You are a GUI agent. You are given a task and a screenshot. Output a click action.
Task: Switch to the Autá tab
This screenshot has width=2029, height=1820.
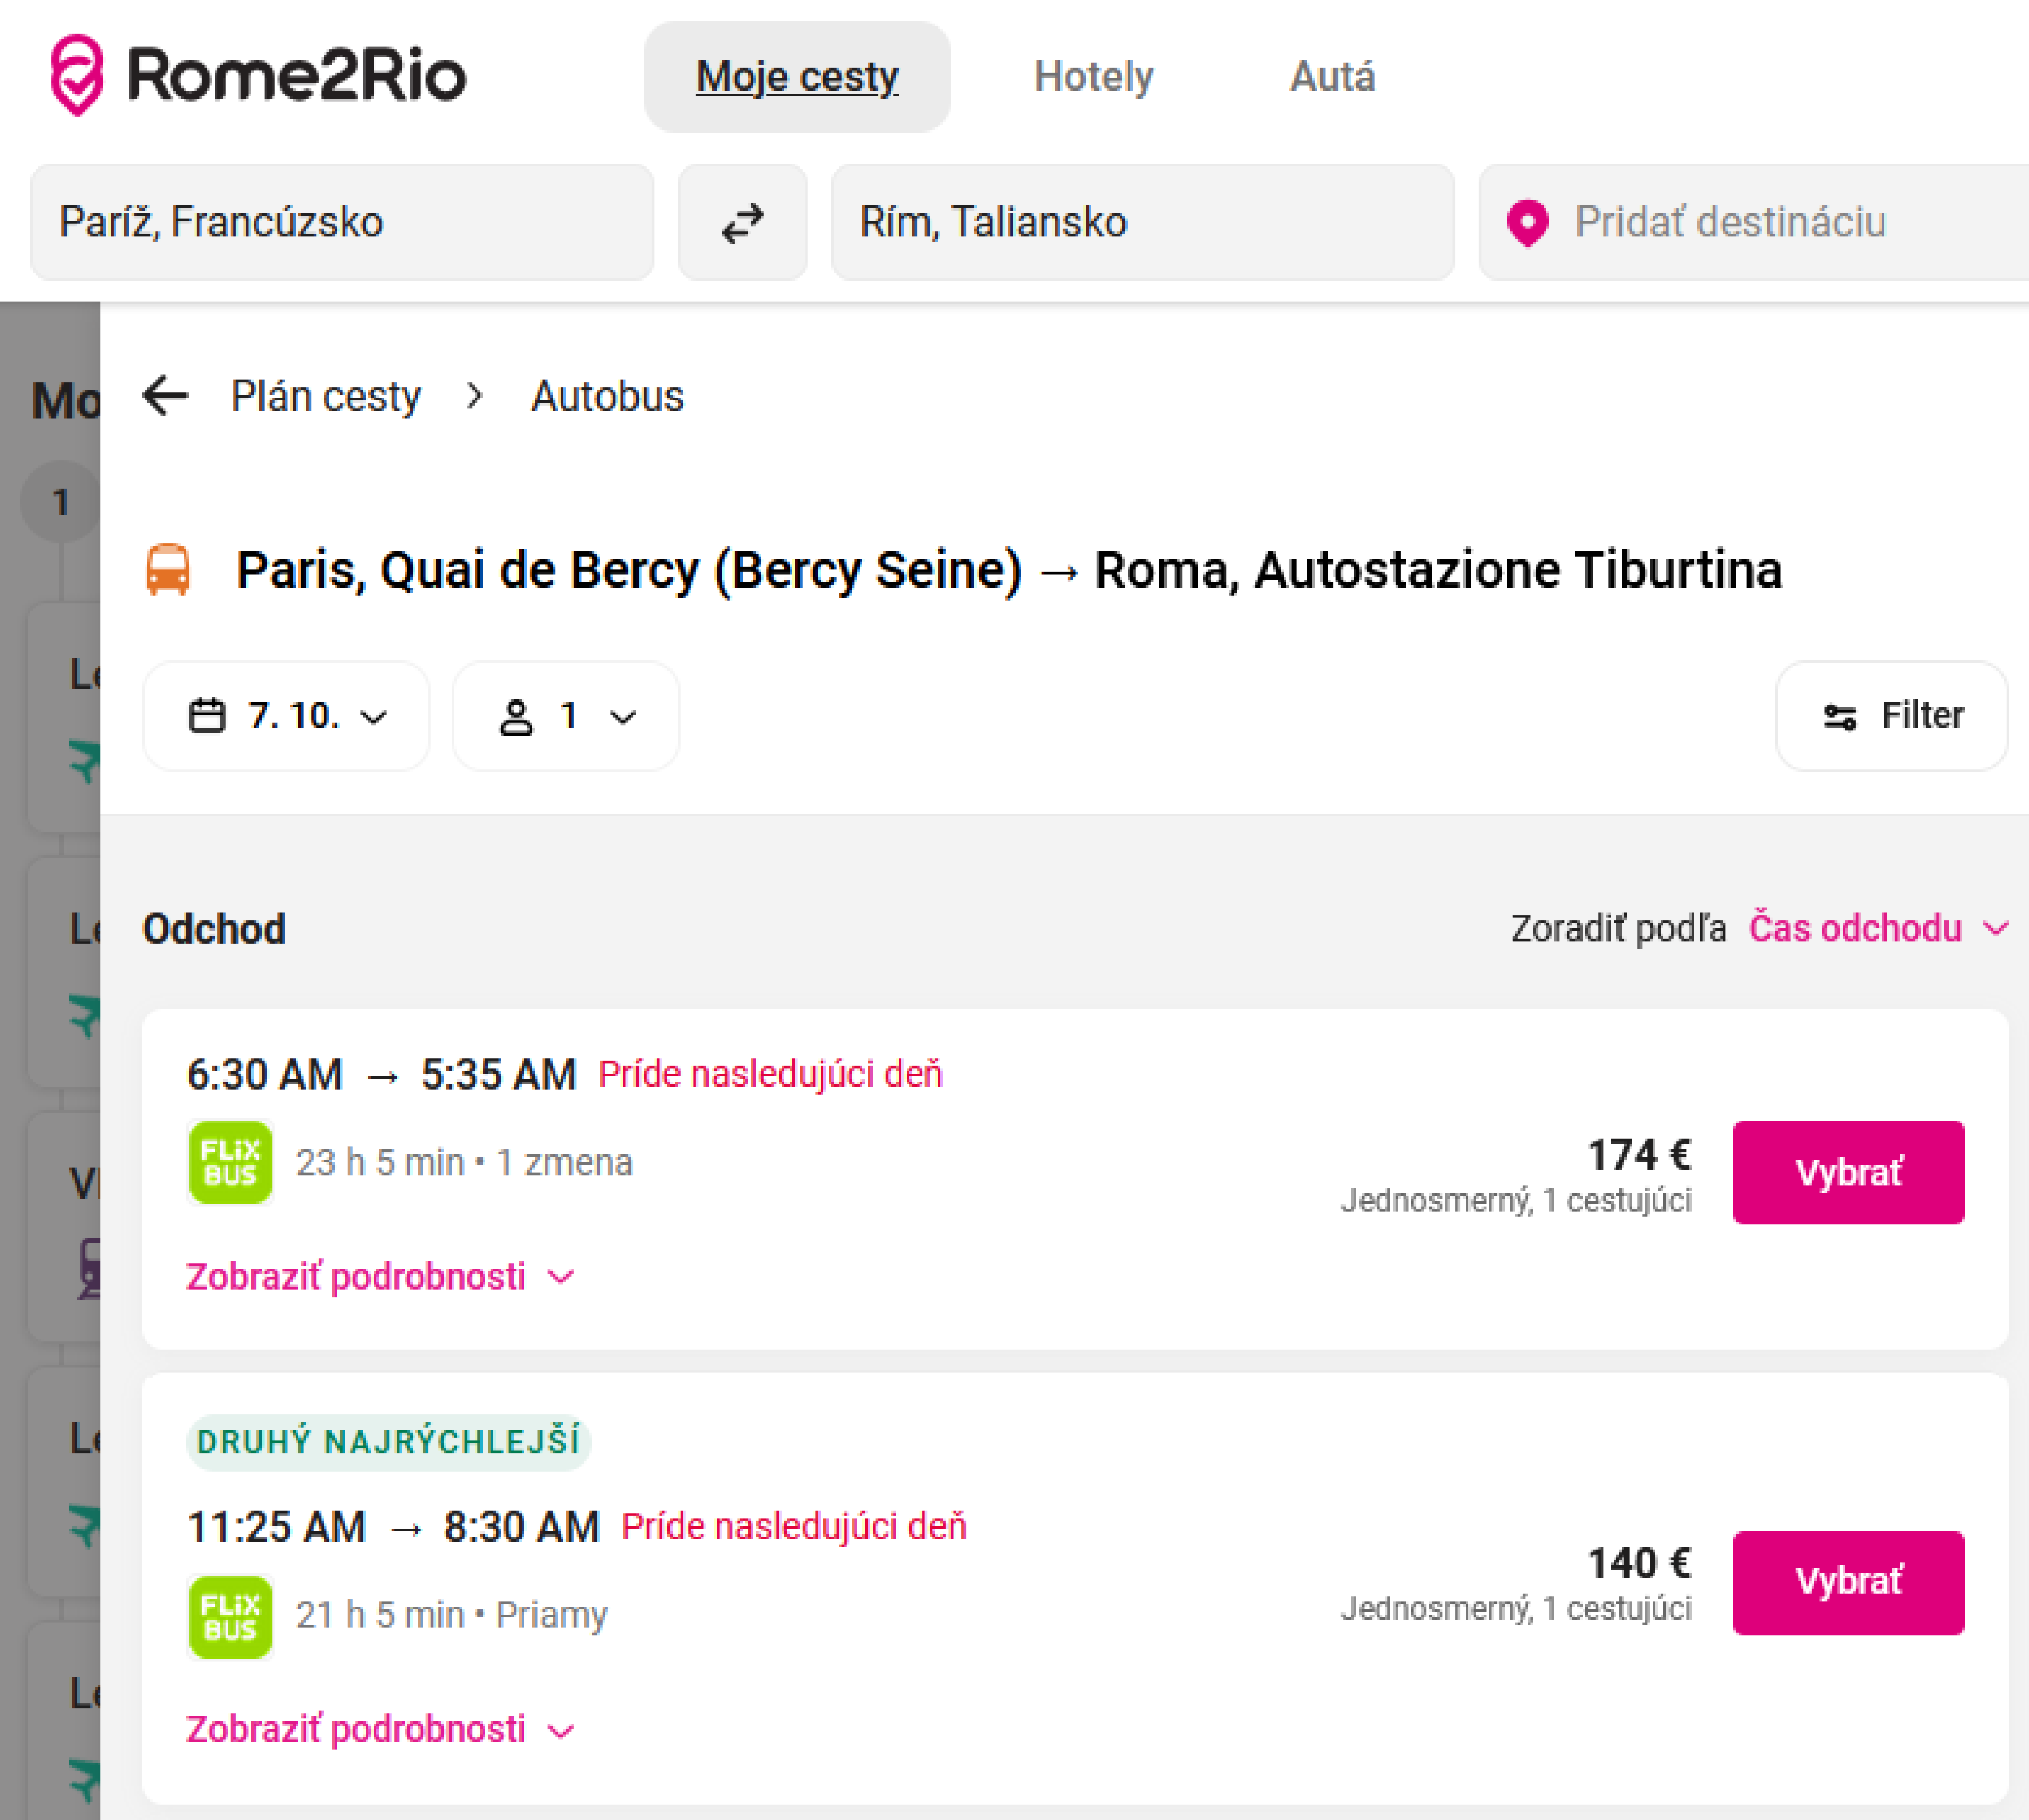[1332, 77]
